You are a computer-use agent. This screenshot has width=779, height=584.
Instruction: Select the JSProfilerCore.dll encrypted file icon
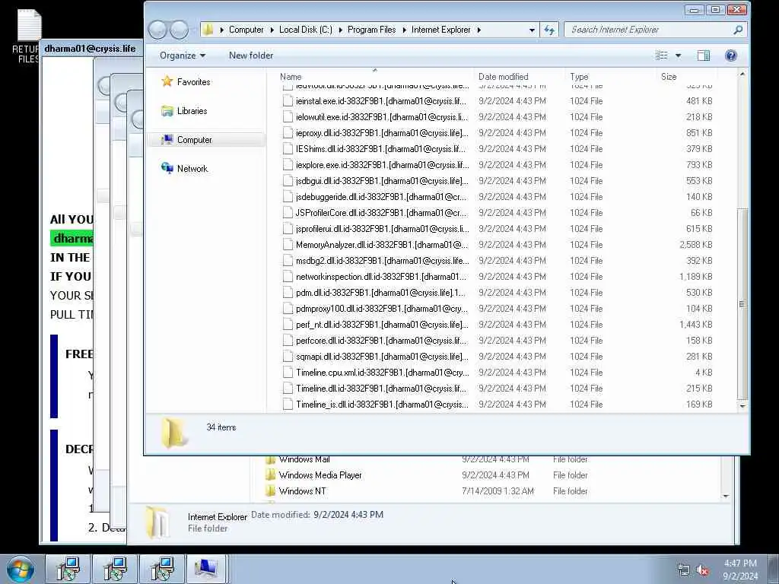click(288, 213)
